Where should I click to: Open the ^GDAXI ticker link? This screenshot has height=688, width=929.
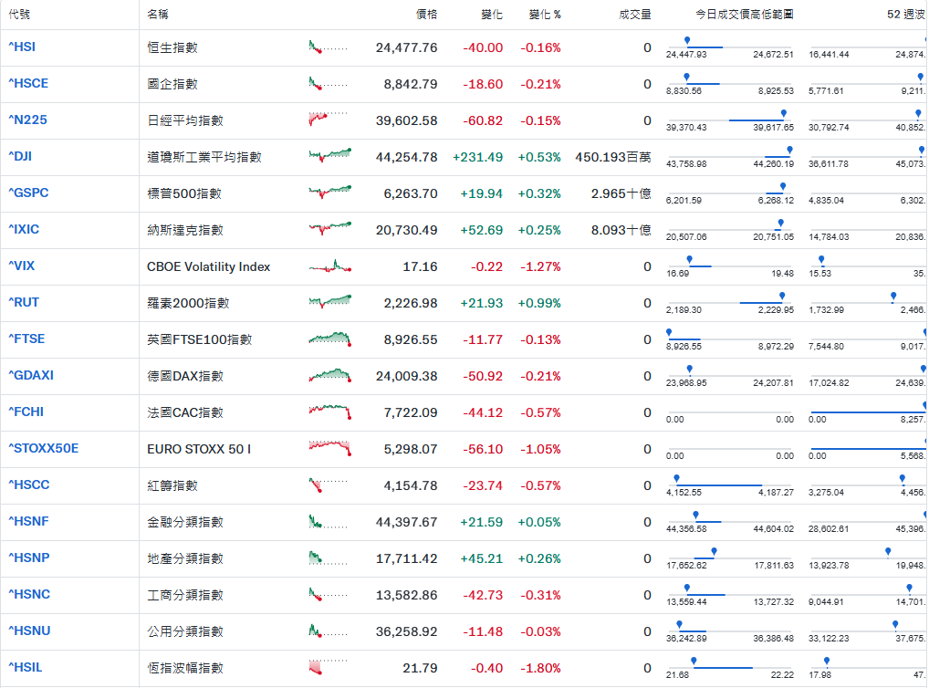(31, 375)
